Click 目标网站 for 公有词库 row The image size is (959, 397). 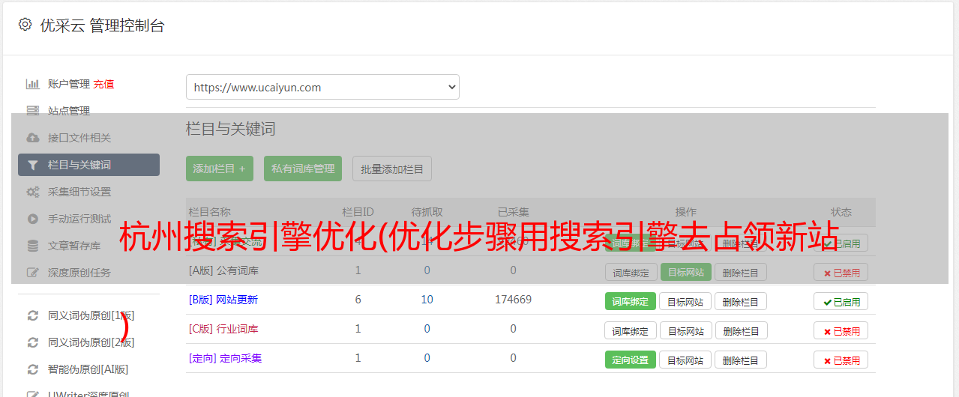pyautogui.click(x=686, y=272)
